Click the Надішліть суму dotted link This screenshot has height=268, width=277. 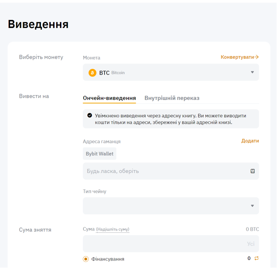click(x=112, y=229)
